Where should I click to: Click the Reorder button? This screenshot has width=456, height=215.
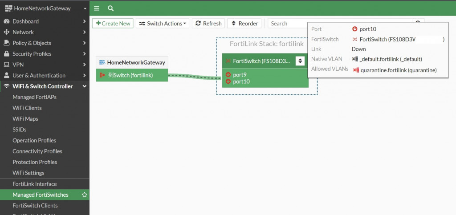pos(244,24)
